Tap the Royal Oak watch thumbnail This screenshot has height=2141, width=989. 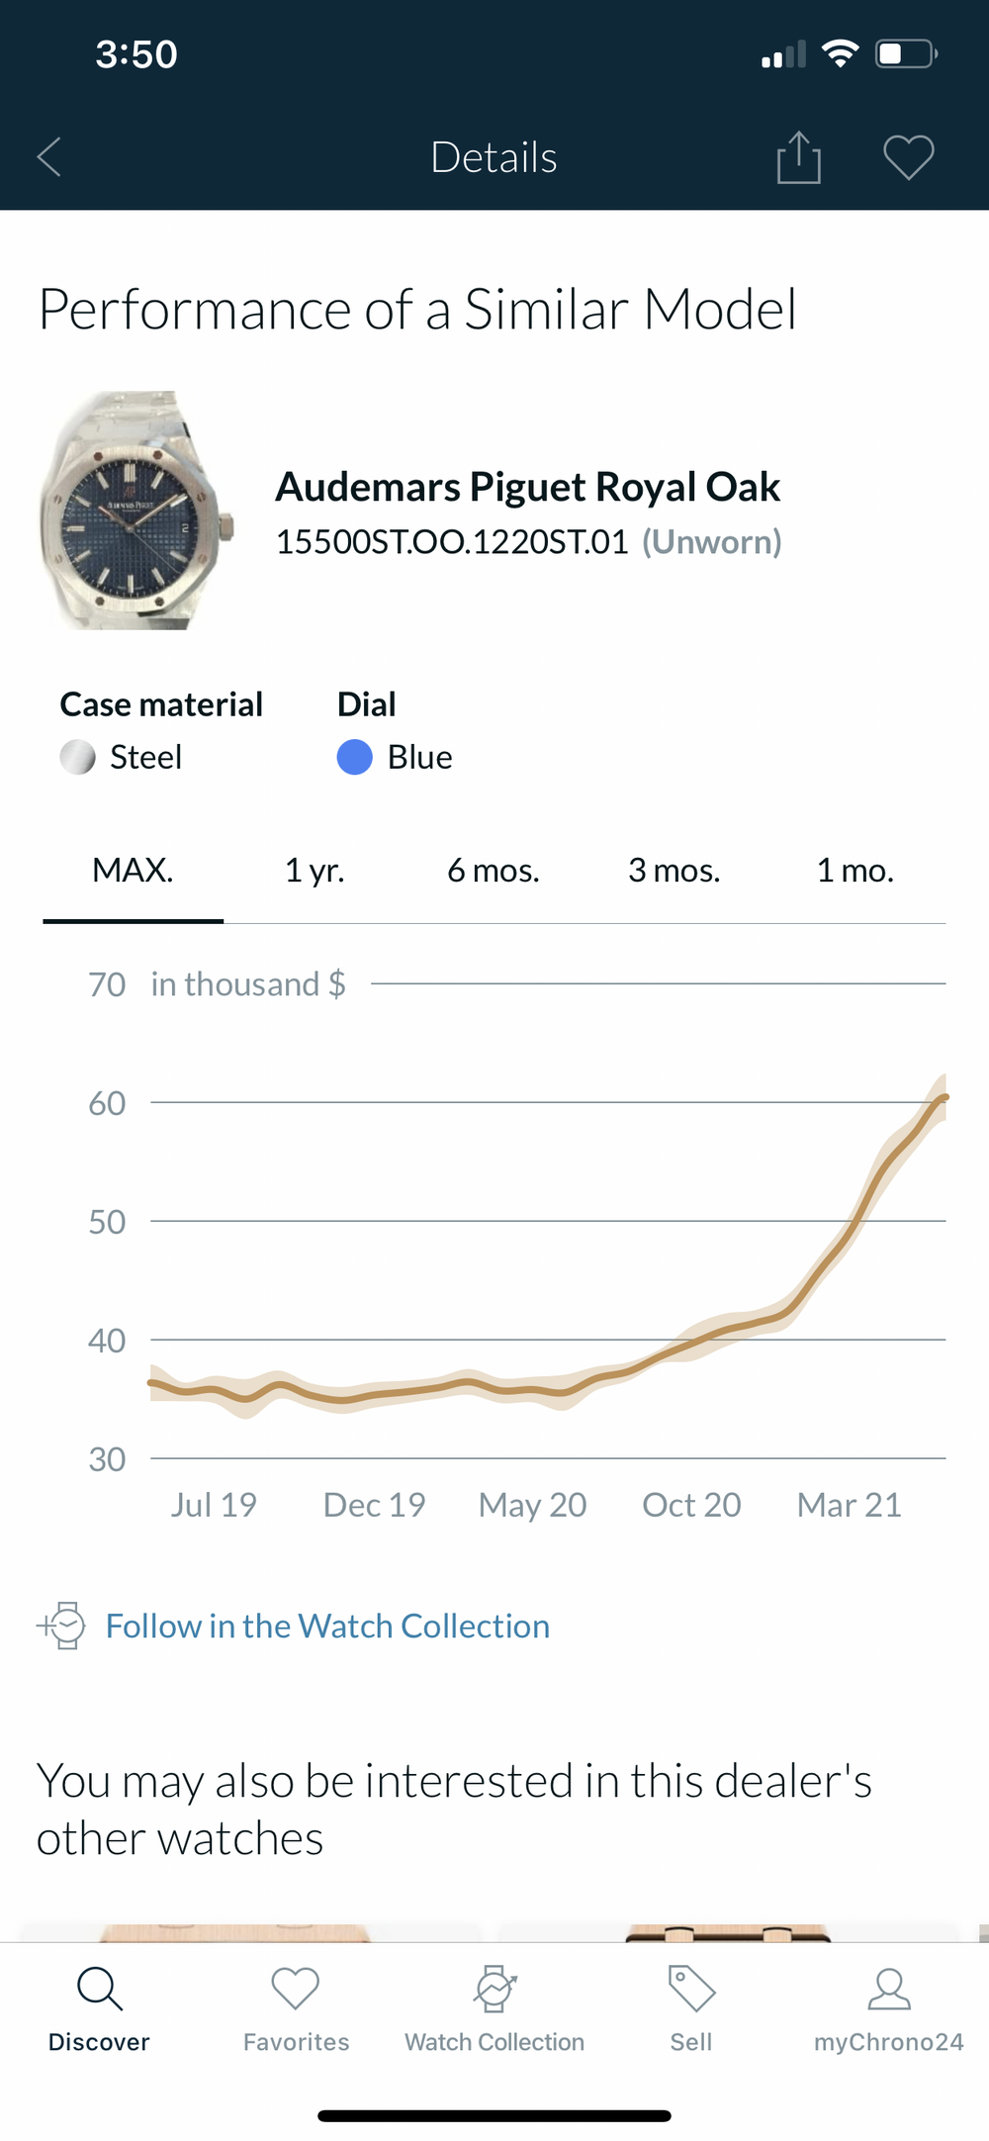pos(135,511)
